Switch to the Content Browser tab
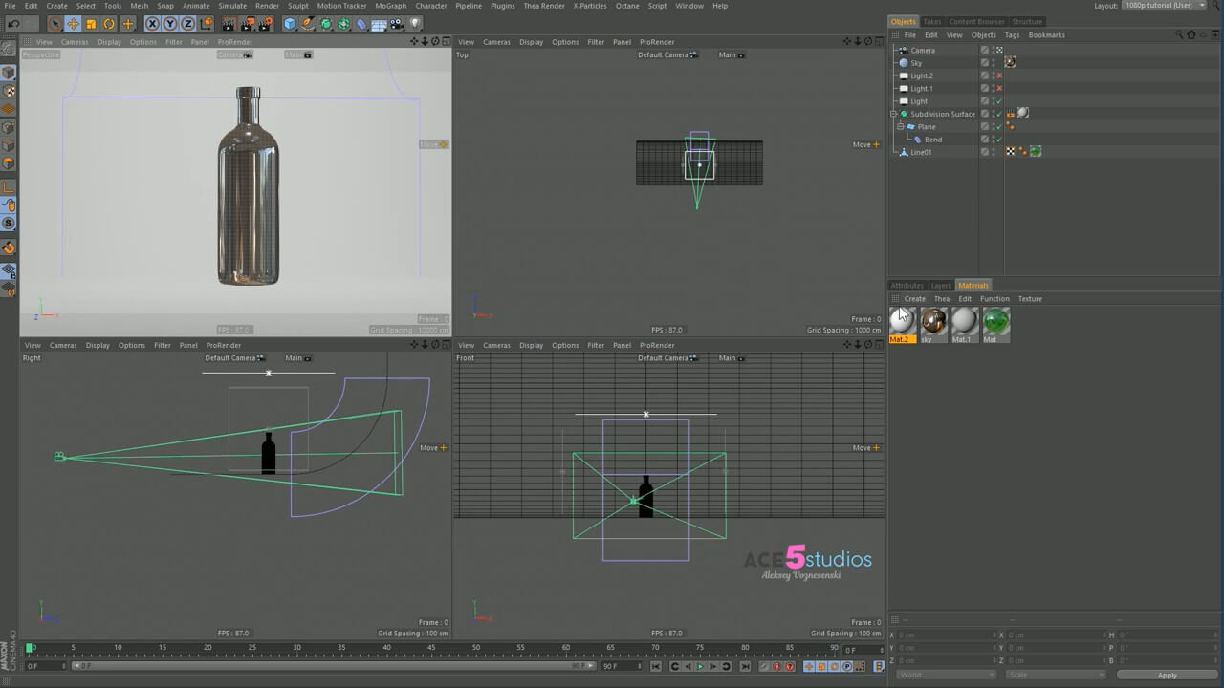 pyautogui.click(x=976, y=21)
